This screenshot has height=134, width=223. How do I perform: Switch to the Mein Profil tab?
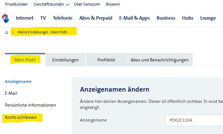tap(25, 60)
